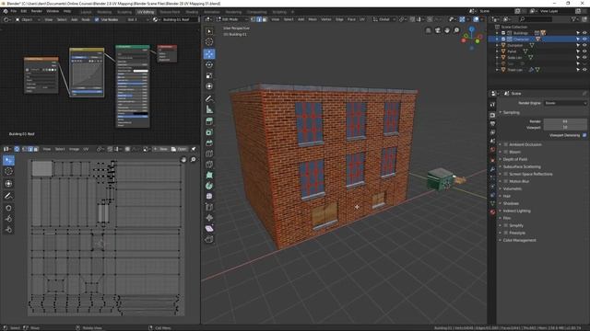Select the Shrink/Fatten tool
Screen dimensions: 590x331
point(209,218)
